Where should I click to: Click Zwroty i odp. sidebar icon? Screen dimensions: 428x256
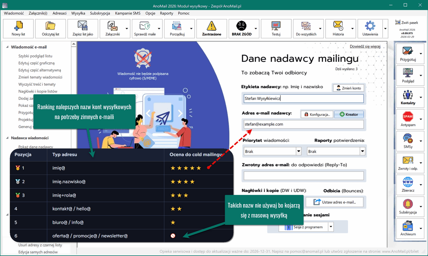coord(408,161)
